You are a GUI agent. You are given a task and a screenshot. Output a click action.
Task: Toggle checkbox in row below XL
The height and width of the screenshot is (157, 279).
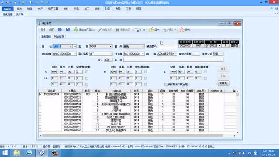coord(87,84)
